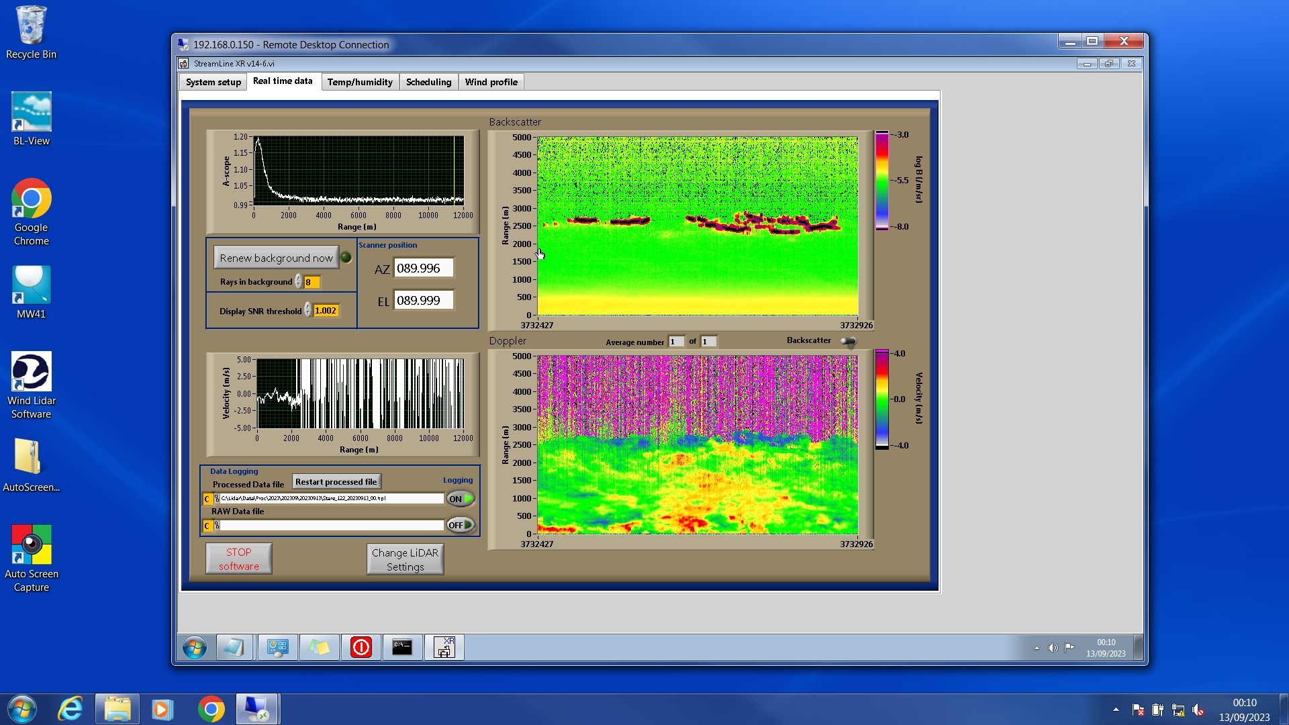Open the Temp/humidity tab
Screen dimensions: 1289x725
coord(360,82)
